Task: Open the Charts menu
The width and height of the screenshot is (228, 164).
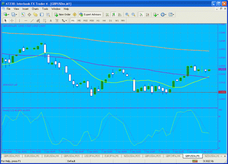Action: click(x=35, y=9)
